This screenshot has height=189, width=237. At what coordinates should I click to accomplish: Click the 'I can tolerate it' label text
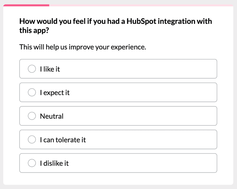coord(63,140)
